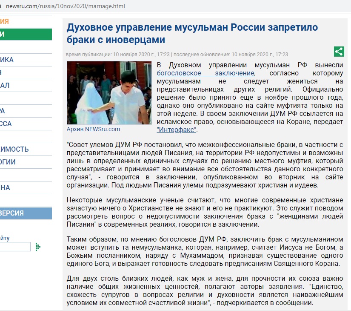Select the green highlighted sidebar menu item
This screenshot has width=351, height=311.
(x=26, y=35)
